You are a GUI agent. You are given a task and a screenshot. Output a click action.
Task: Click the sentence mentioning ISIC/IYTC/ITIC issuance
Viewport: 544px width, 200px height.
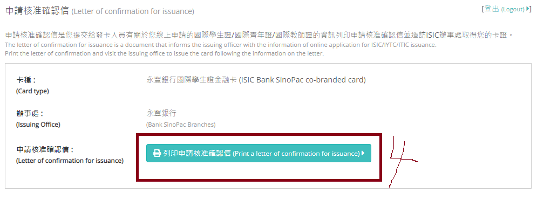pos(221,45)
